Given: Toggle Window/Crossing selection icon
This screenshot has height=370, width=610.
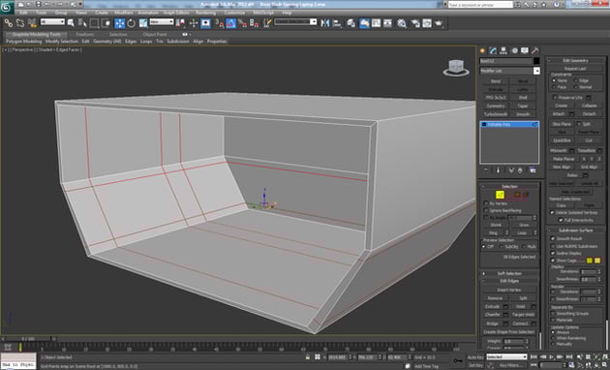Looking at the screenshot, I should coord(106,23).
